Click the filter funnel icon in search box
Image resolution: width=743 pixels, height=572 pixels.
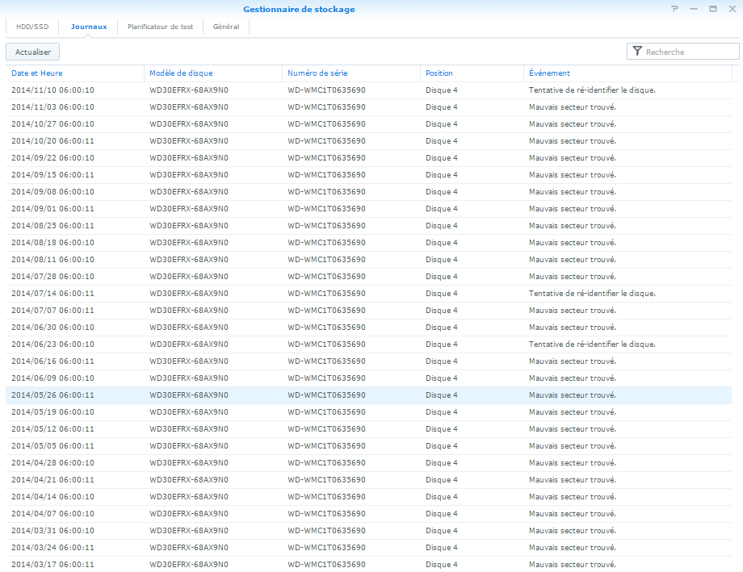(x=637, y=52)
